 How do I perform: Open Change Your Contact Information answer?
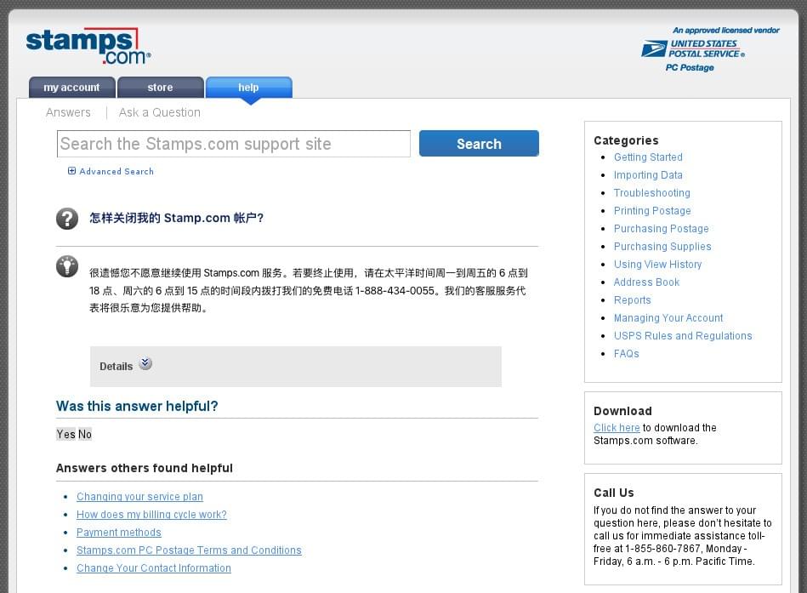[154, 568]
